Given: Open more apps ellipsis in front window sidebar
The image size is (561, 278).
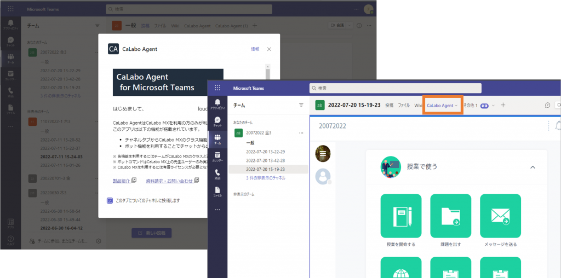Looking at the screenshot, I should click(x=217, y=210).
